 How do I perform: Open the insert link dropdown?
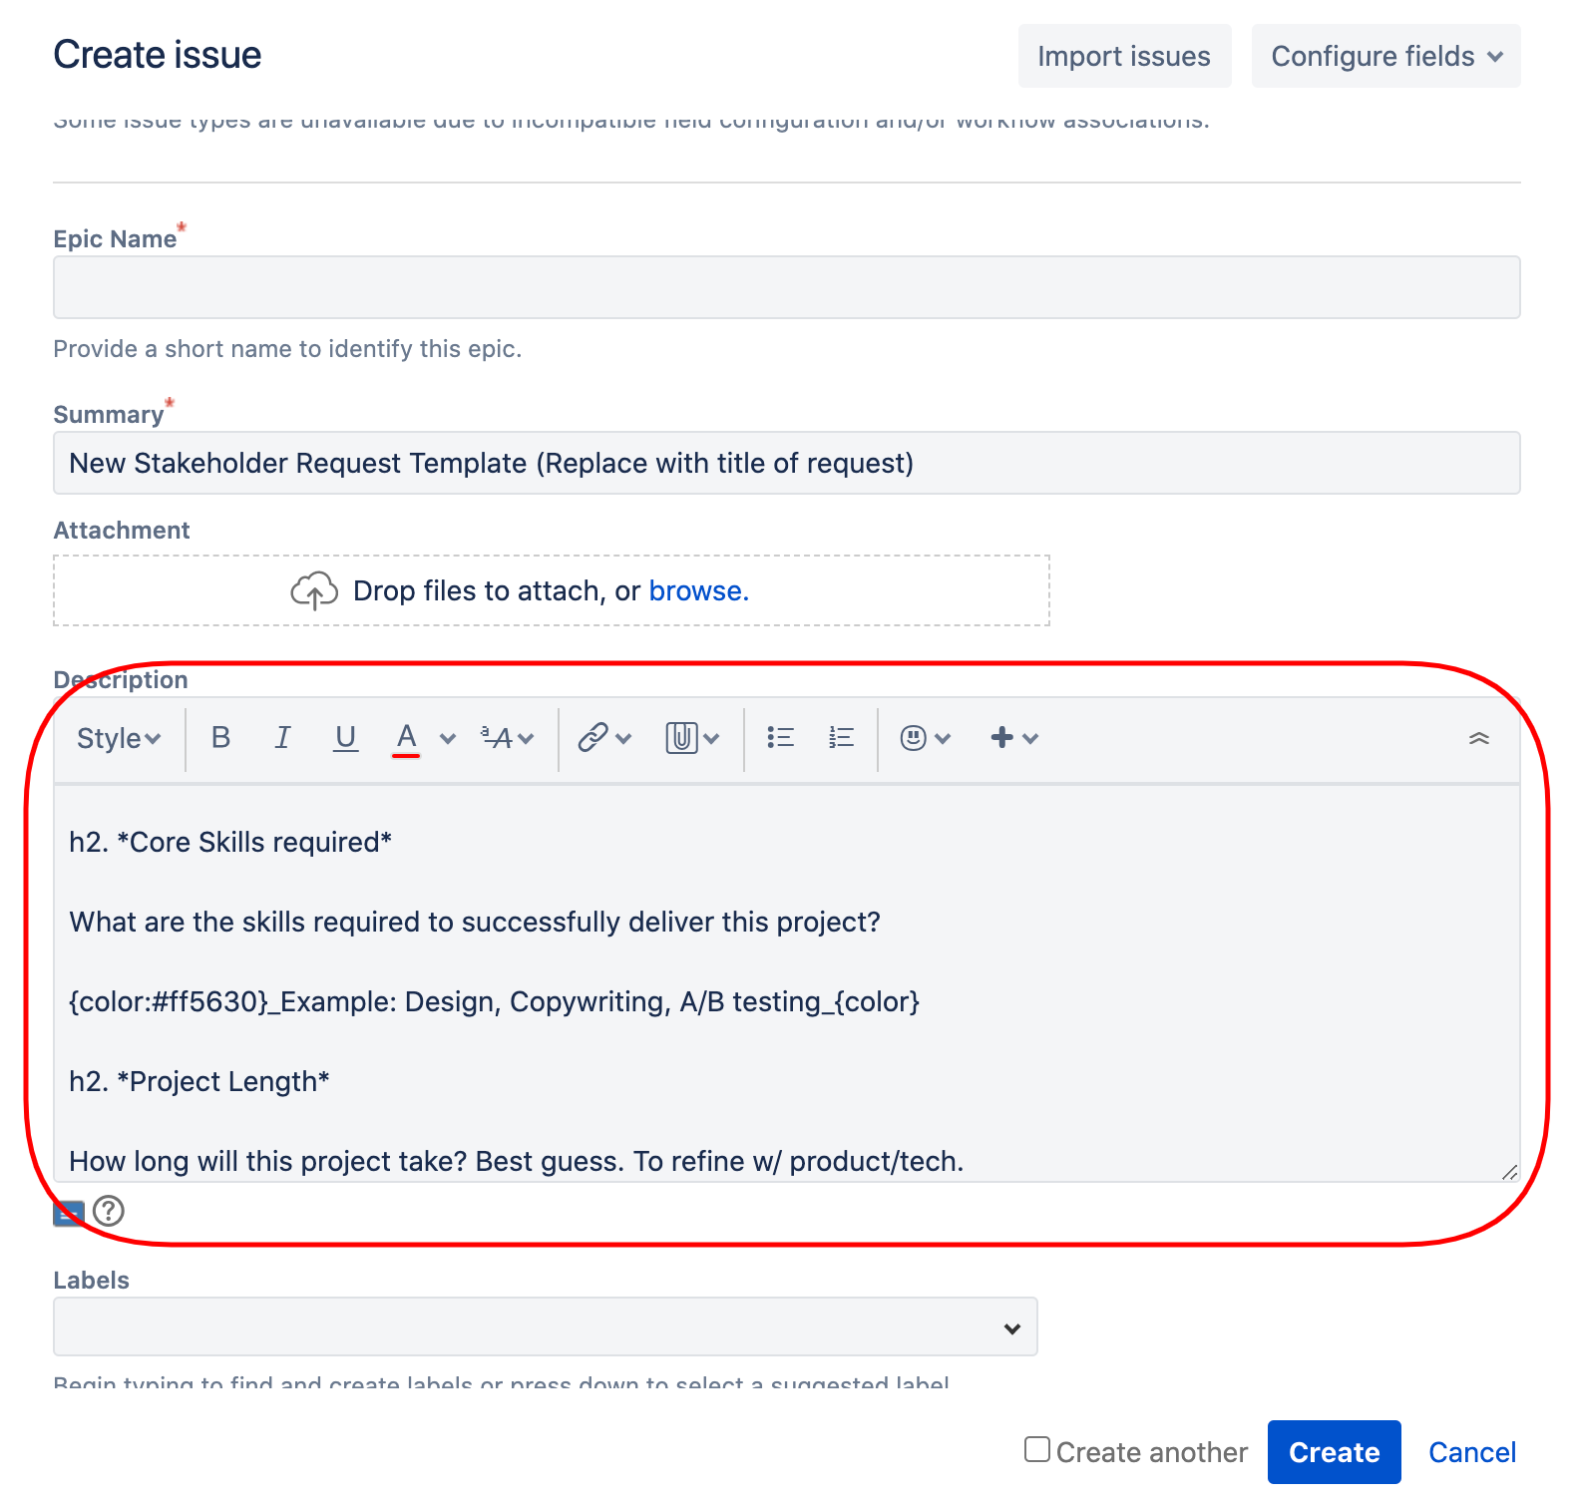(x=604, y=738)
